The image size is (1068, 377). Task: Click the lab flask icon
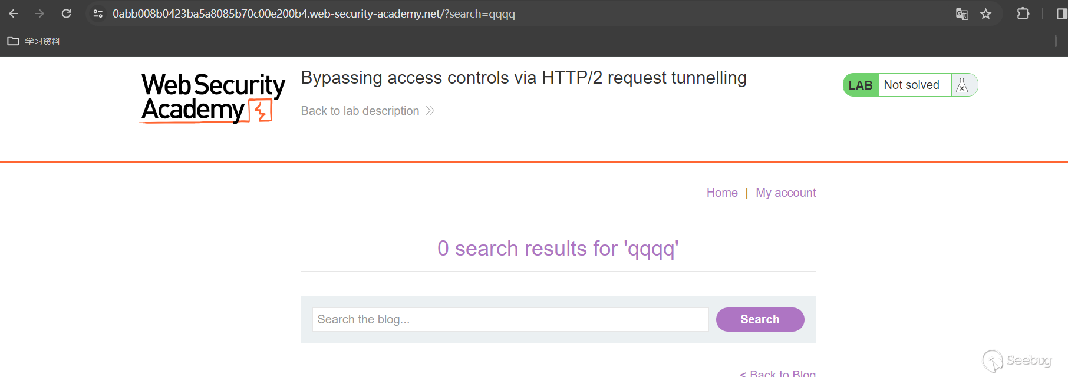click(x=962, y=85)
